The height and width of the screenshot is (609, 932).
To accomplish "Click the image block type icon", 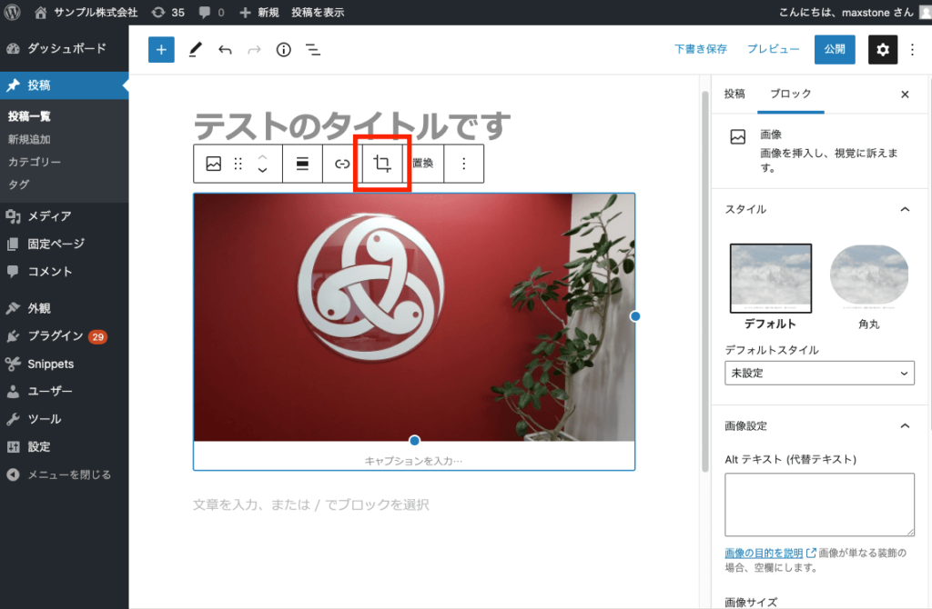I will [x=213, y=164].
